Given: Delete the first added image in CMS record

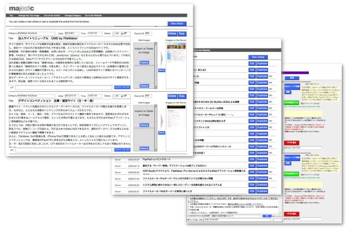Looking at the screenshot, I should (x=144, y=62).
